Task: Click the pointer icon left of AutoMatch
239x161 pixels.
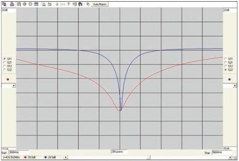Action: point(88,4)
